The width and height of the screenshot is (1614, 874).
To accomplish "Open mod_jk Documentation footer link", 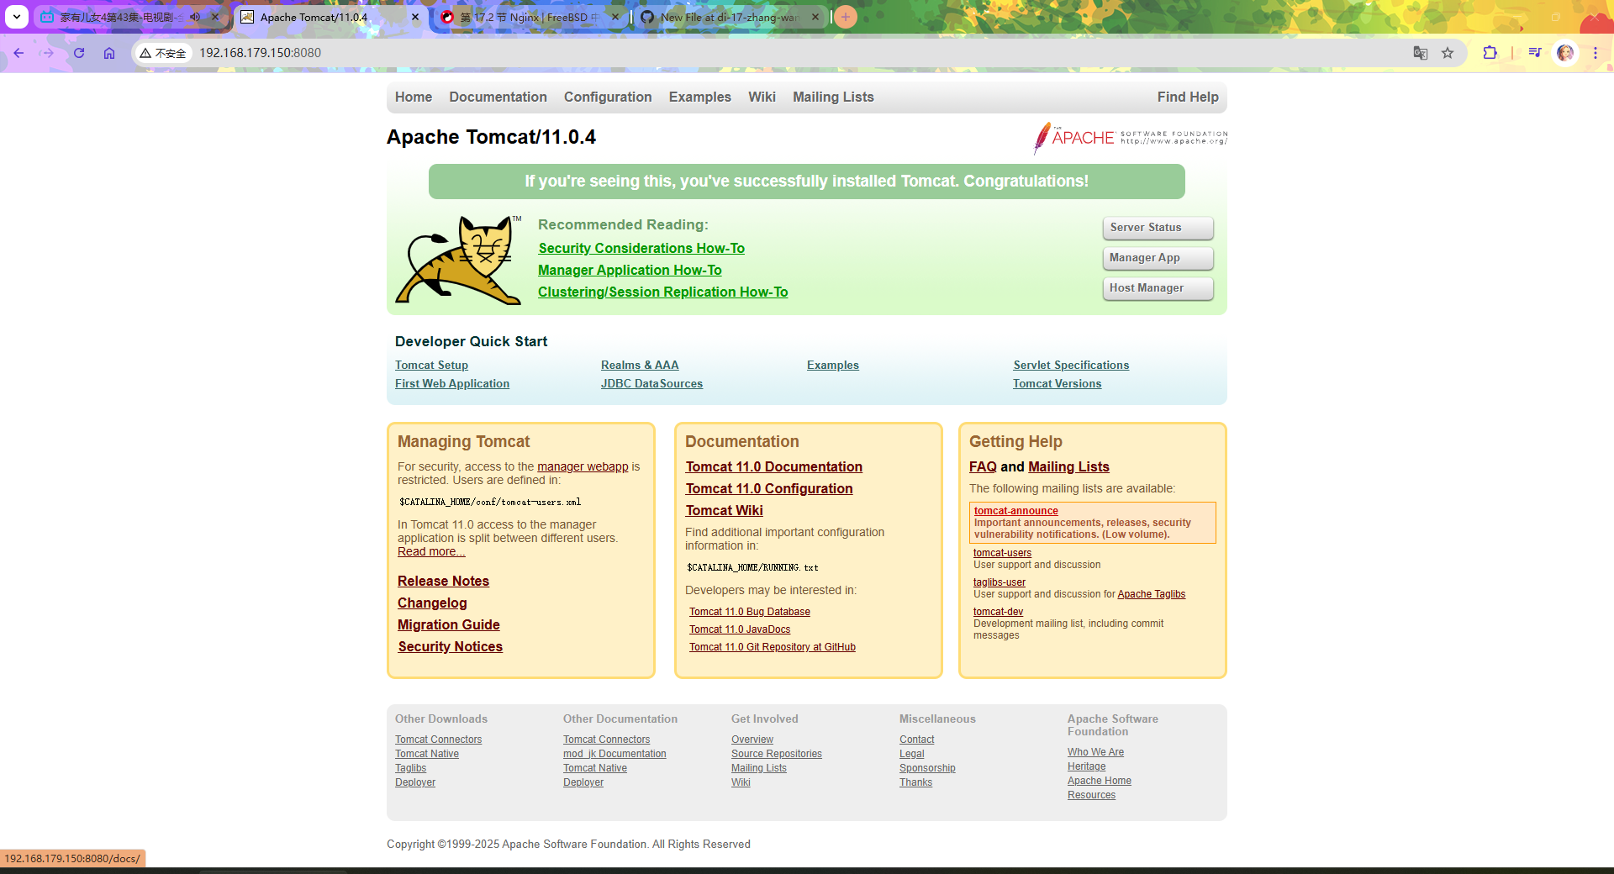I will point(614,754).
